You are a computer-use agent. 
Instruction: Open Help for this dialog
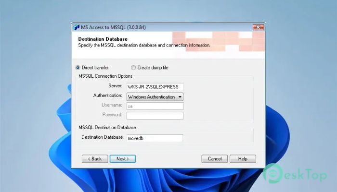click(x=243, y=159)
